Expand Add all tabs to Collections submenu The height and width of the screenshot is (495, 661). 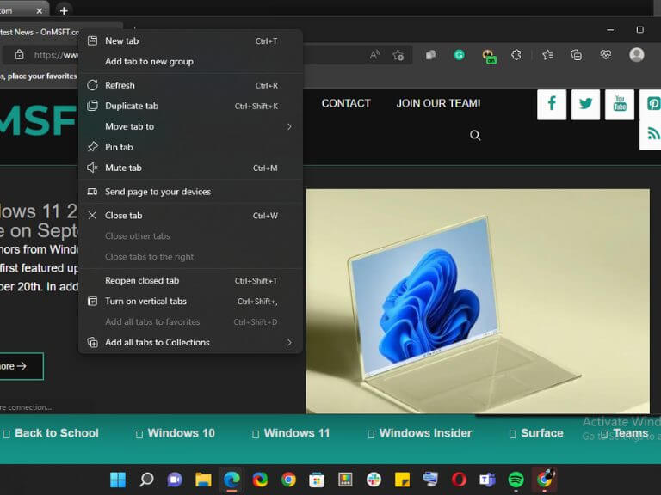point(190,342)
